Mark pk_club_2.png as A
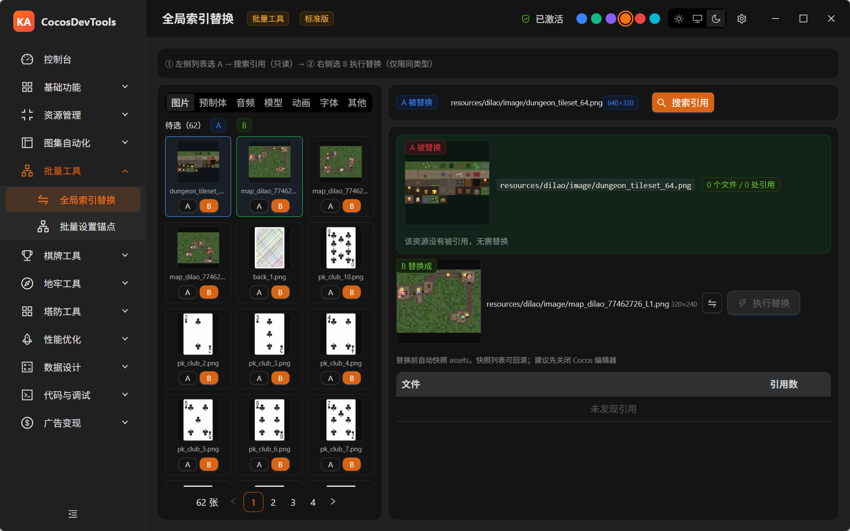The height and width of the screenshot is (531, 850). point(188,378)
